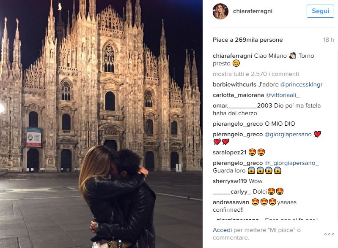The image size is (338, 248).
Task: Open the @_giorgiapersano_ mention
Action: point(291,163)
